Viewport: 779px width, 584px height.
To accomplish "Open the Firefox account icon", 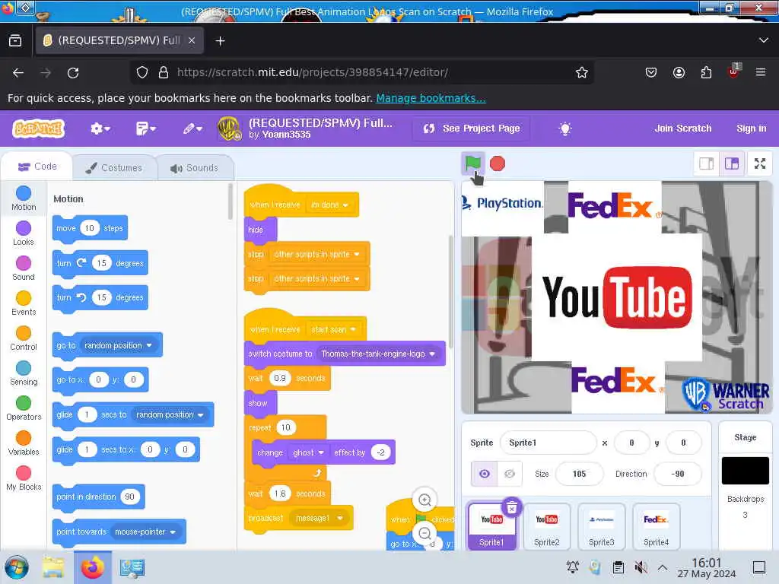I will [x=679, y=72].
